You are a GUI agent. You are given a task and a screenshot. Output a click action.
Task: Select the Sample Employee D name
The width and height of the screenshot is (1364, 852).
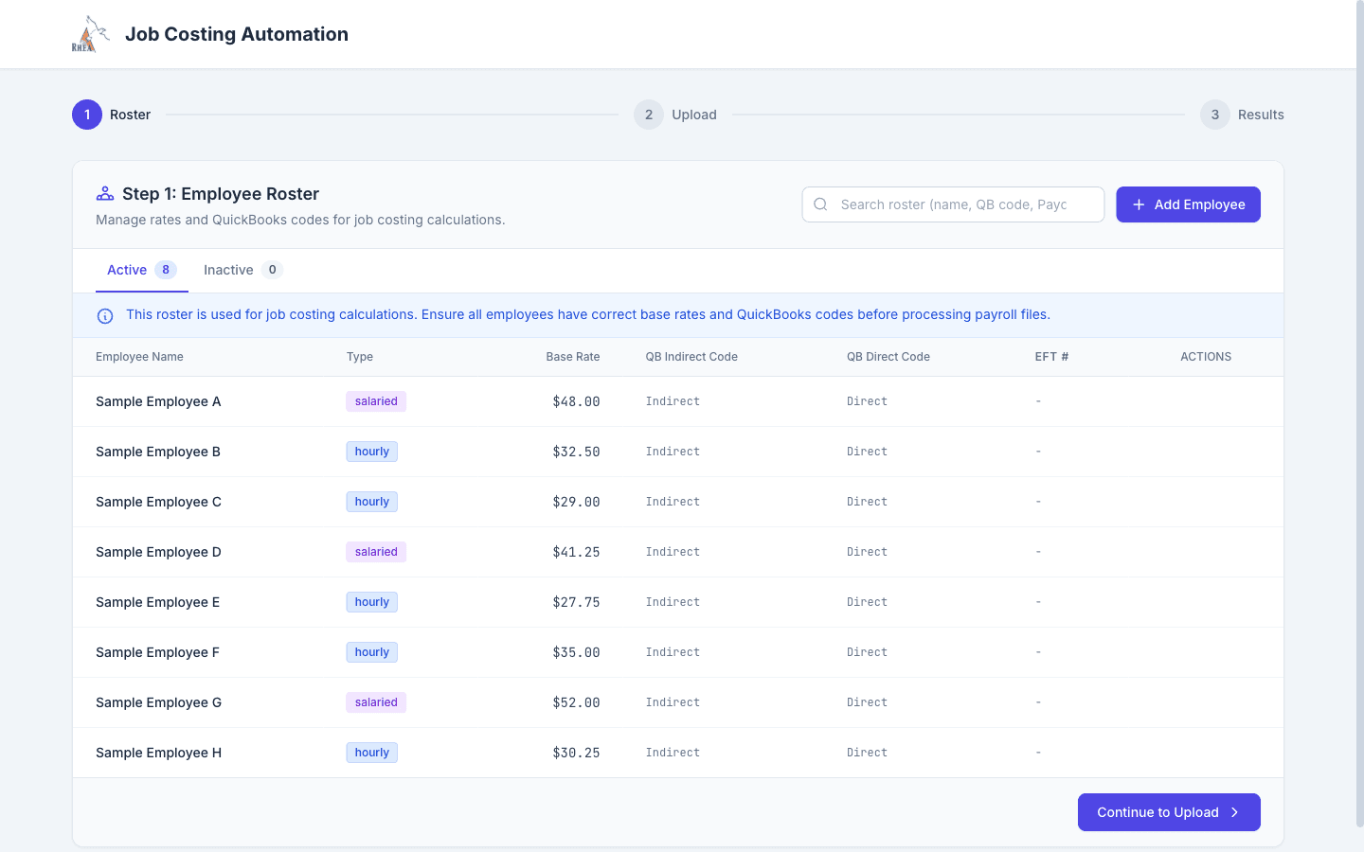pos(158,552)
